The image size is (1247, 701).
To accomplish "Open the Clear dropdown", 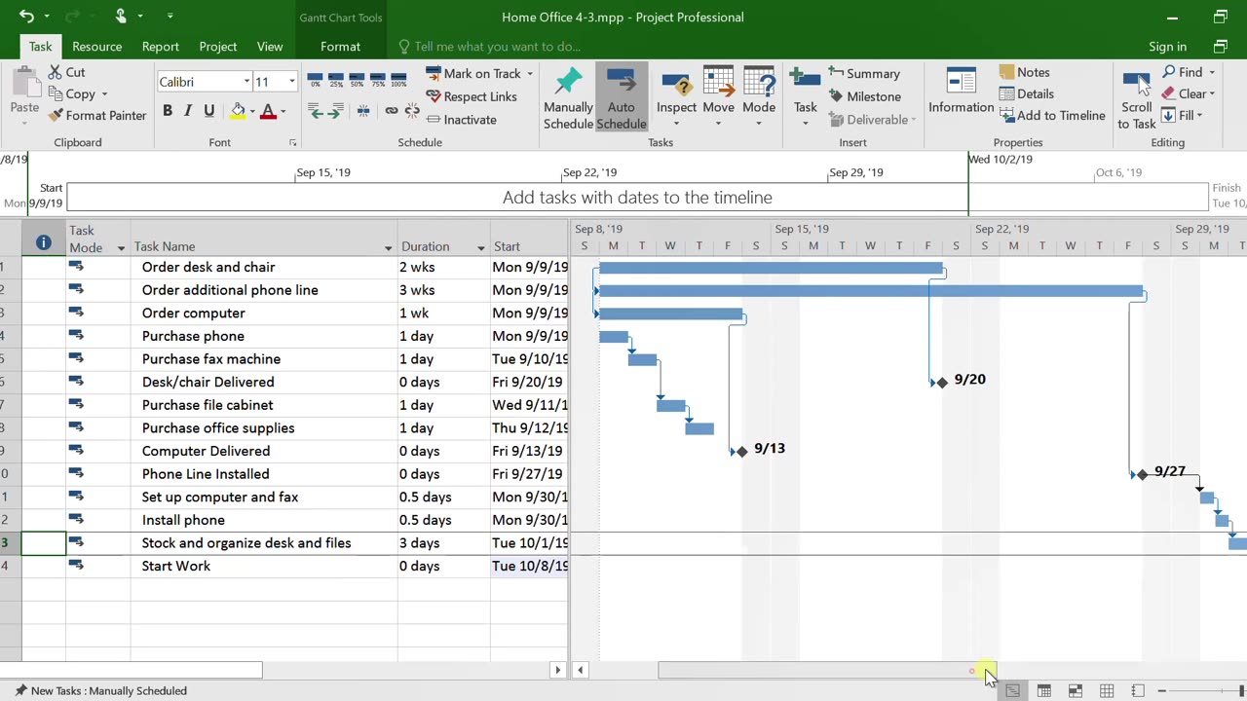I will point(1212,93).
